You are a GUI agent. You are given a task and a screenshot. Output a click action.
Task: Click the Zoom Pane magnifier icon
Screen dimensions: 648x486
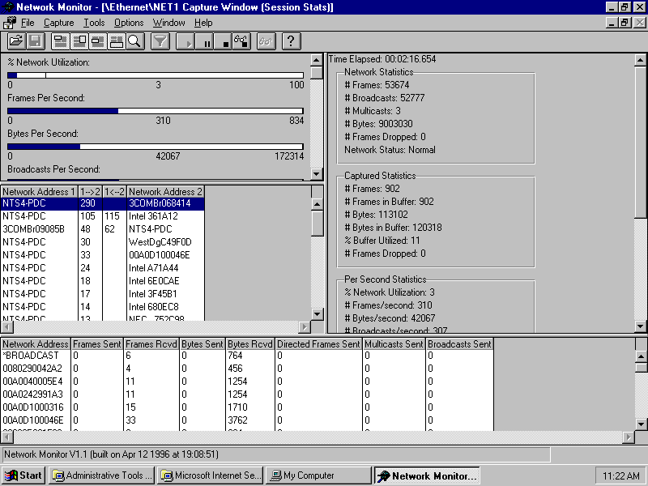(x=134, y=41)
